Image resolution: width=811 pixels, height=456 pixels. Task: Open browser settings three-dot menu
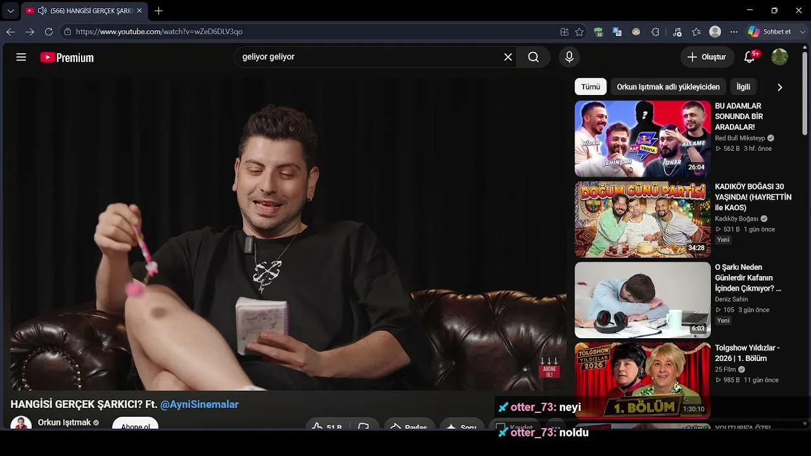point(734,32)
